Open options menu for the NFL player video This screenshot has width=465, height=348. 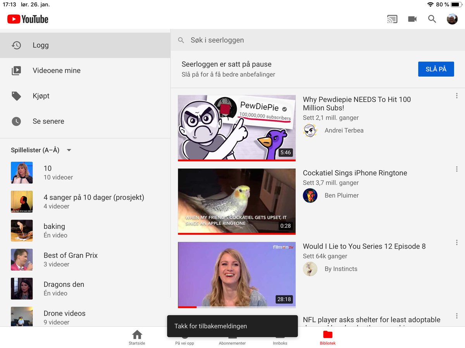point(456,316)
